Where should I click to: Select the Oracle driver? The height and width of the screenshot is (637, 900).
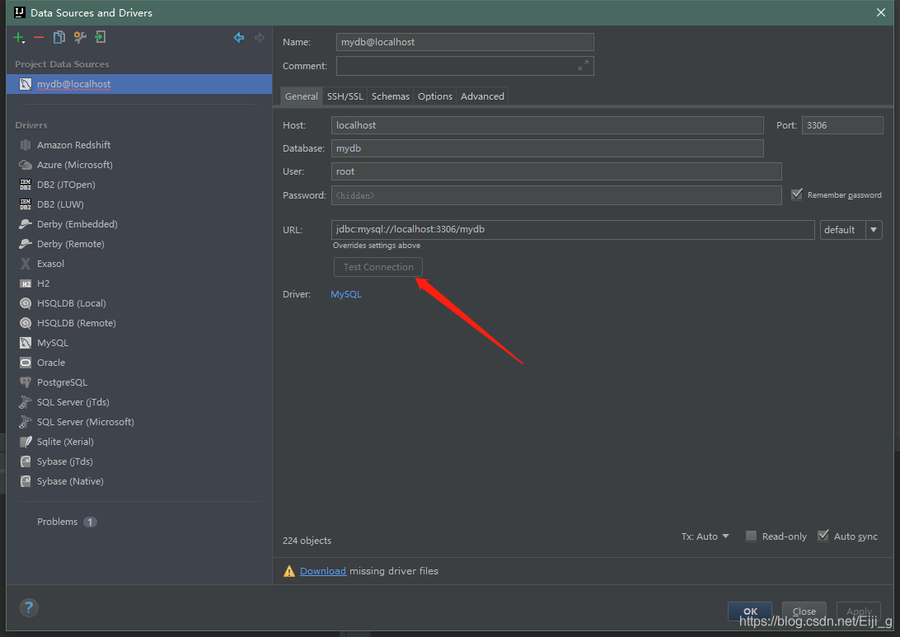tap(51, 363)
